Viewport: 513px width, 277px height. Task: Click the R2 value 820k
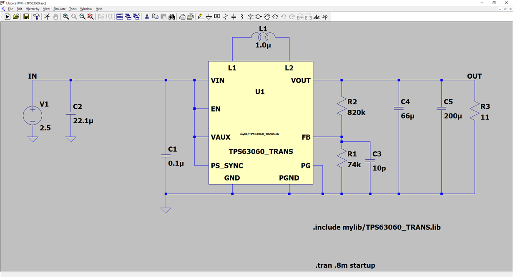click(x=357, y=113)
